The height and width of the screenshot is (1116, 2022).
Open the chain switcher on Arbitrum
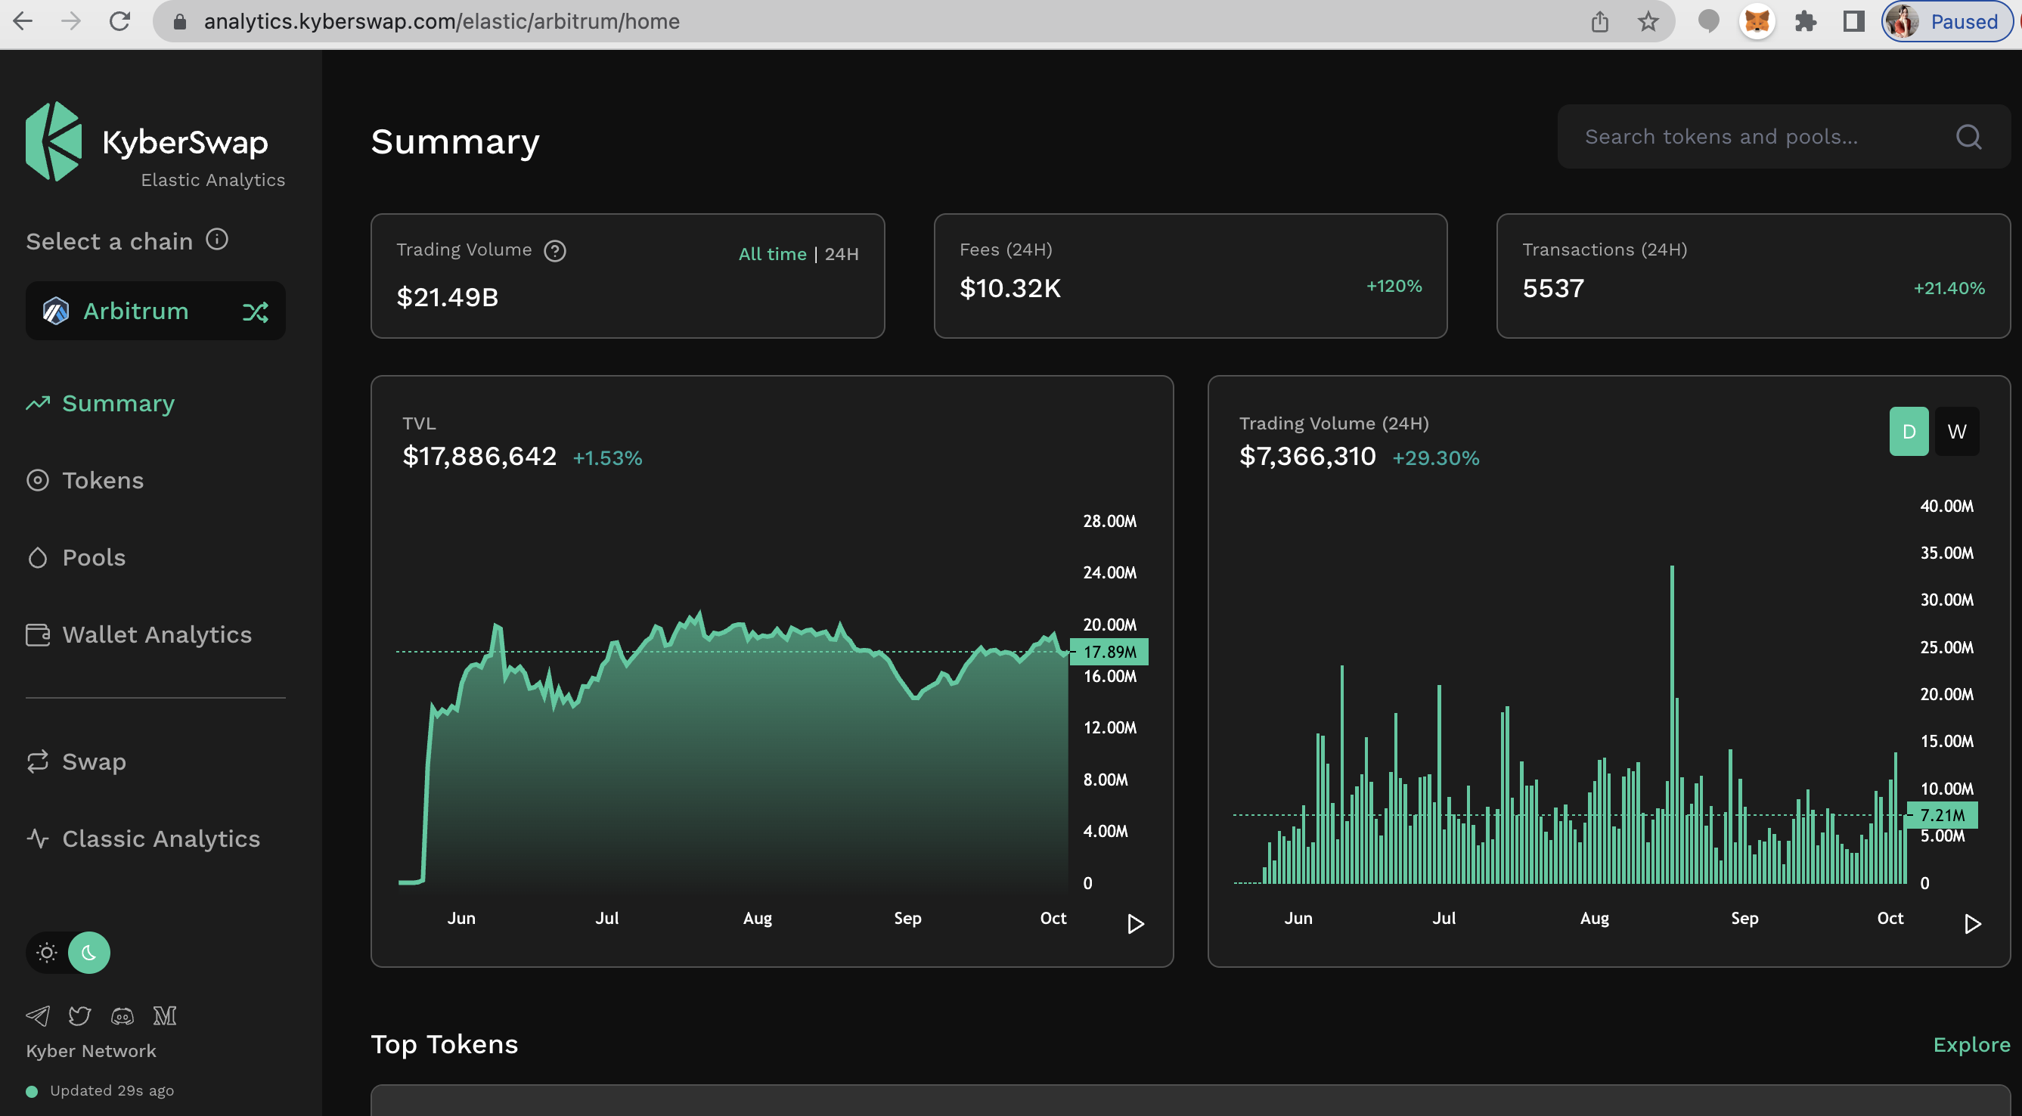tap(256, 311)
